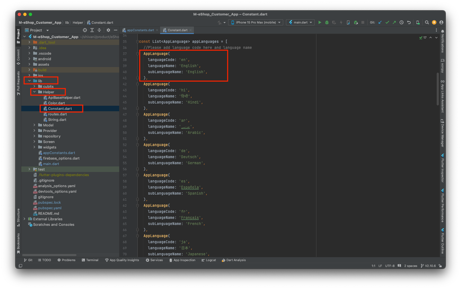Open the Logcat tool tab
Screen dimensions: 461x289
[209, 260]
